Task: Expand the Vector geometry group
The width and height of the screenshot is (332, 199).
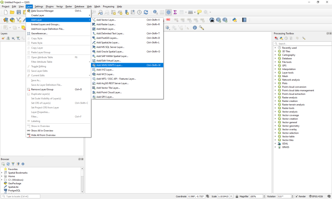Action: point(275,126)
